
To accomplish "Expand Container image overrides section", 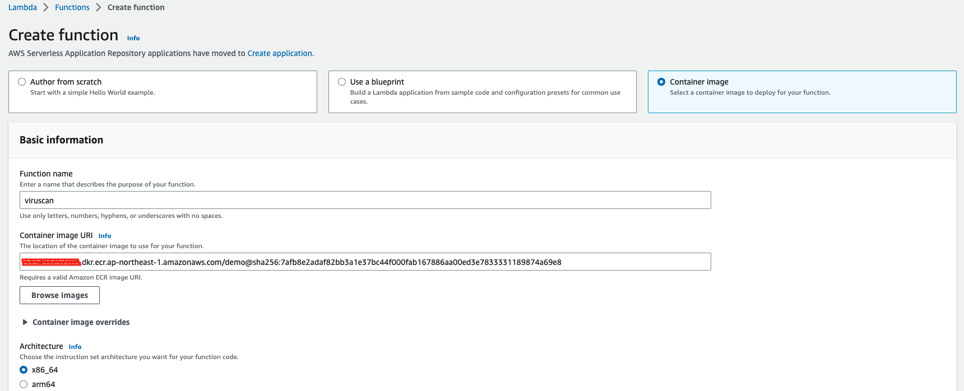I will pos(76,322).
